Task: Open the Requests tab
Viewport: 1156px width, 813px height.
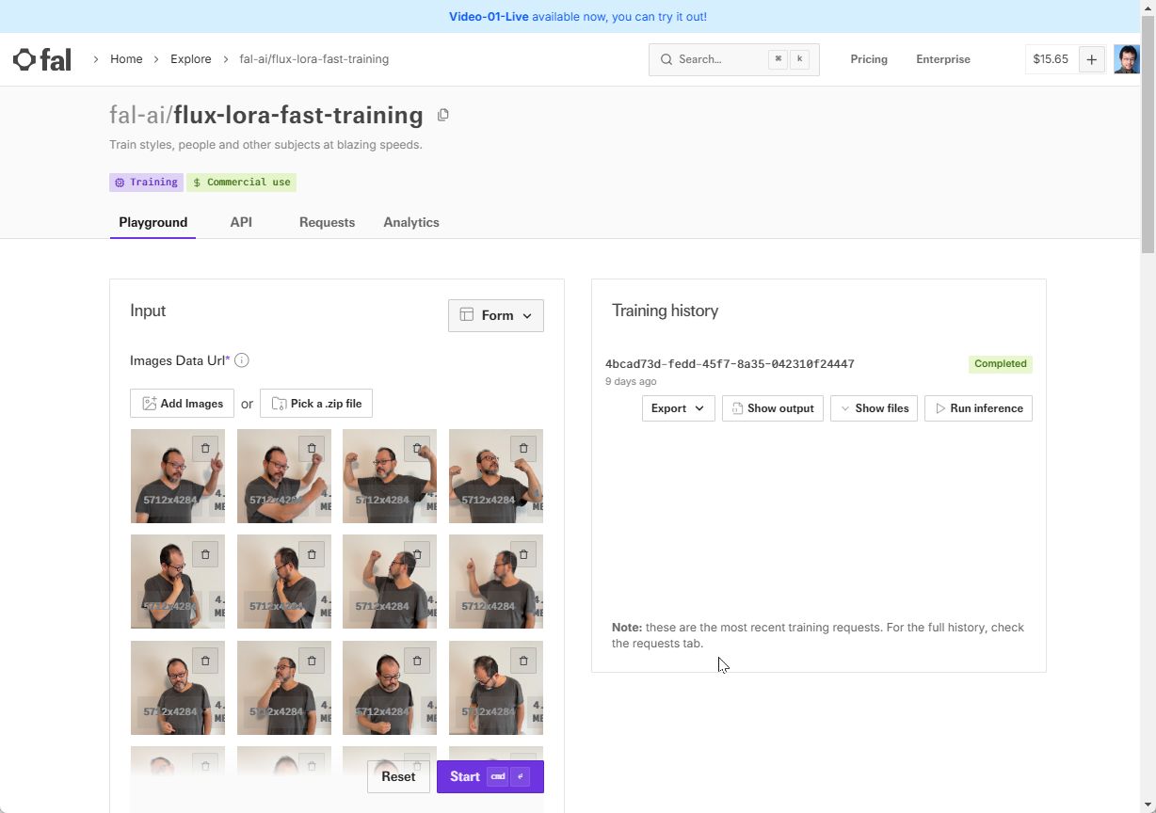Action: click(x=327, y=222)
